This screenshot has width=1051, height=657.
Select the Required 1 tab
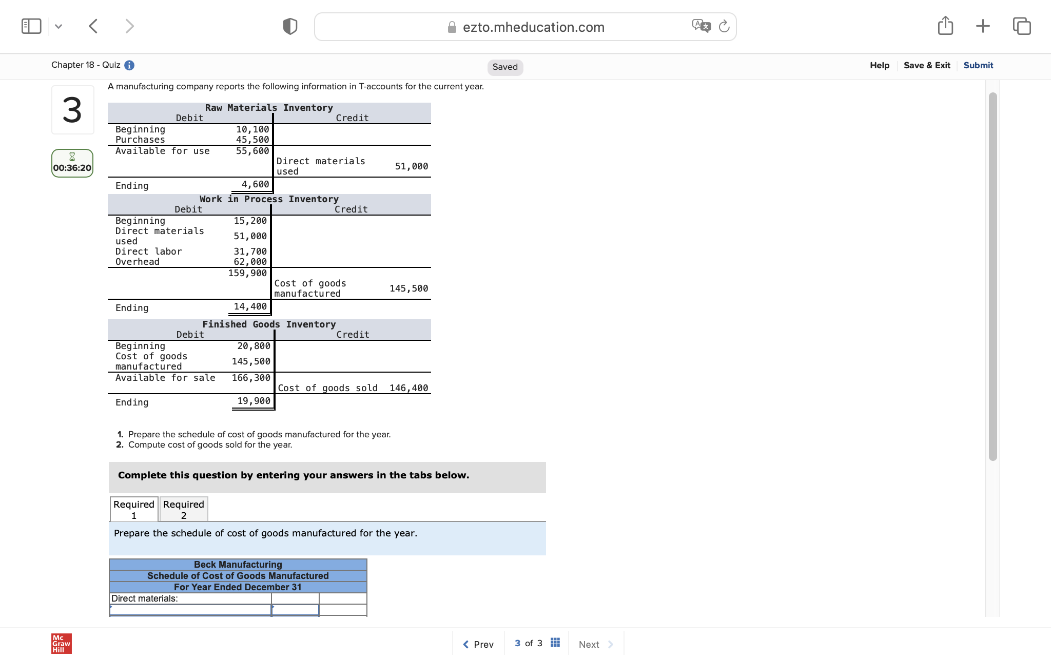[134, 509]
